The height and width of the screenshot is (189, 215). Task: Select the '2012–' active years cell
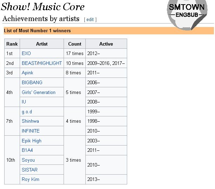click(106, 53)
